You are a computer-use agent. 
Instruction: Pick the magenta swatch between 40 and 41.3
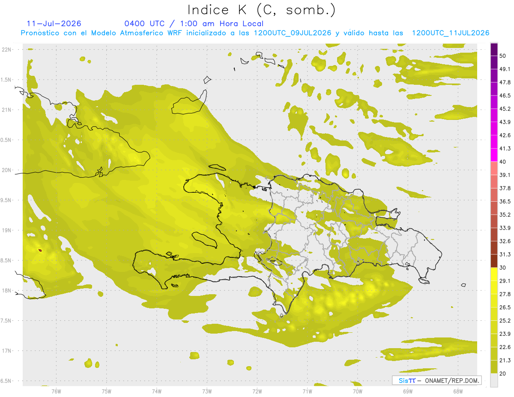click(494, 155)
